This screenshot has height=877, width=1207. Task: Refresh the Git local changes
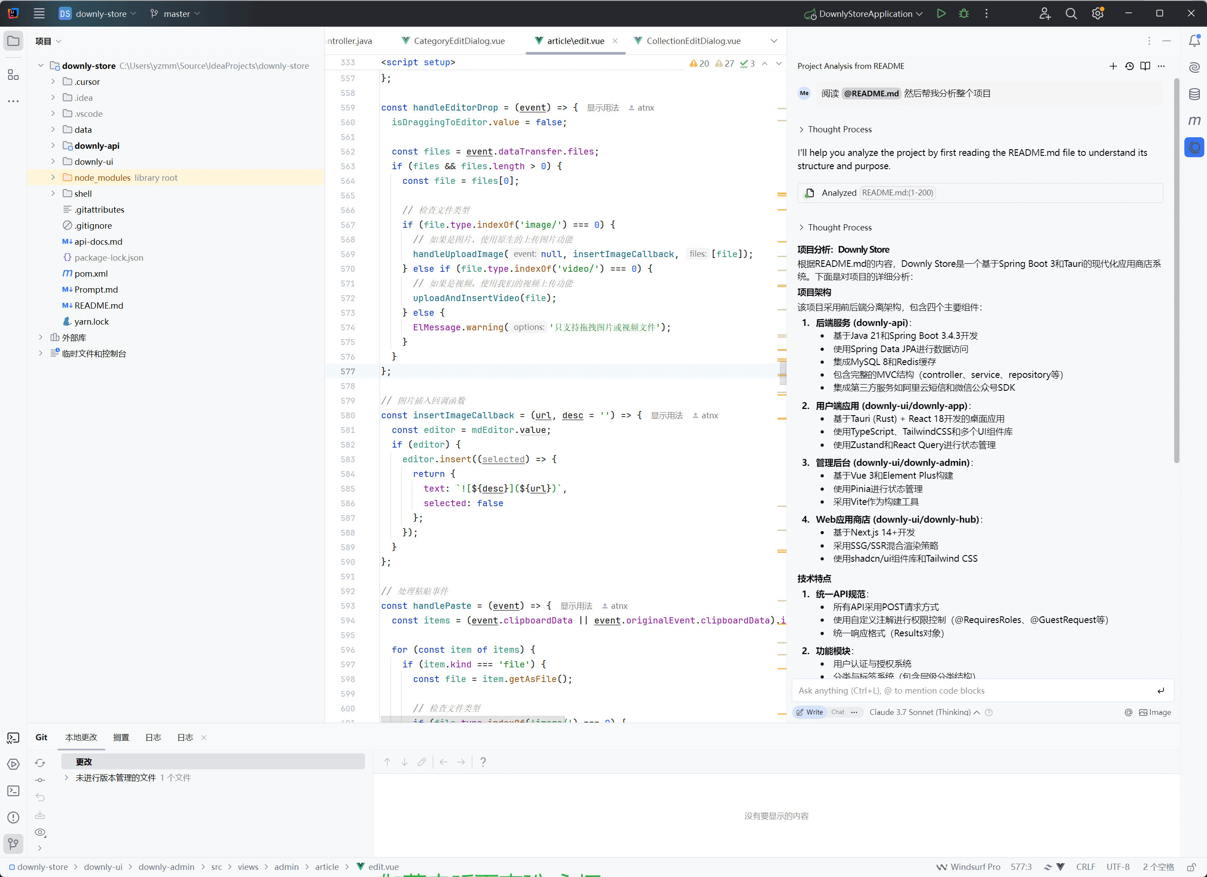point(40,762)
